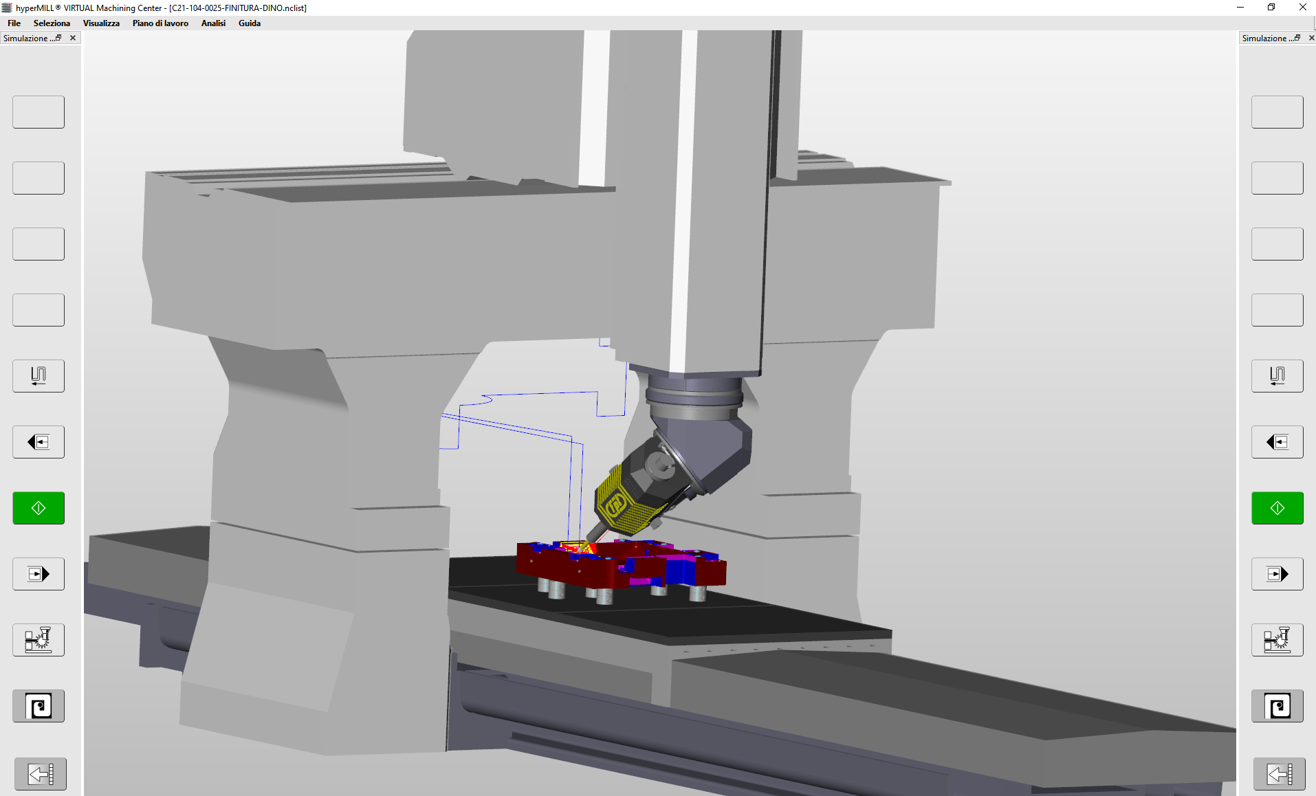The image size is (1316, 796).
Task: Click the hyperMILL app icon in title bar
Action: pos(7,8)
